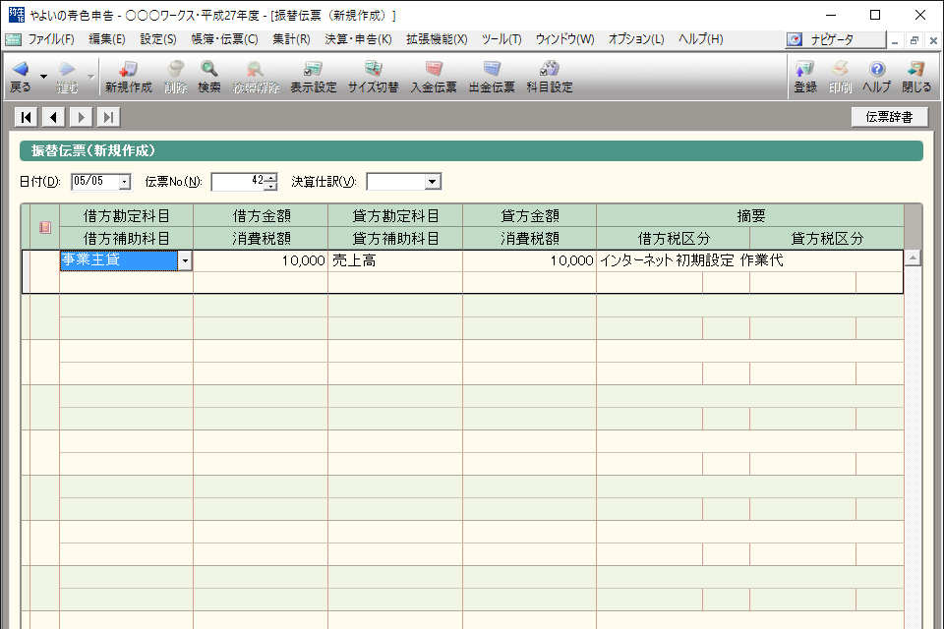Viewport: 944px width, 629px height.
Task: Open the date dropdown arrow
Action: pyautogui.click(x=125, y=181)
